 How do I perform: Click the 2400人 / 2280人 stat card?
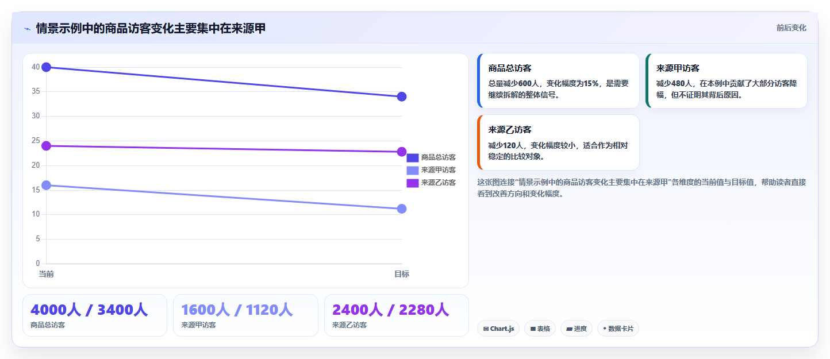point(397,315)
